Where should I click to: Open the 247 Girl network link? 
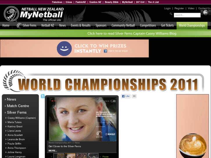(x=140, y=2)
